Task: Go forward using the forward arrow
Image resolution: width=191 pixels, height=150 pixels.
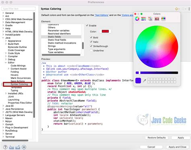Action: coord(183,9)
